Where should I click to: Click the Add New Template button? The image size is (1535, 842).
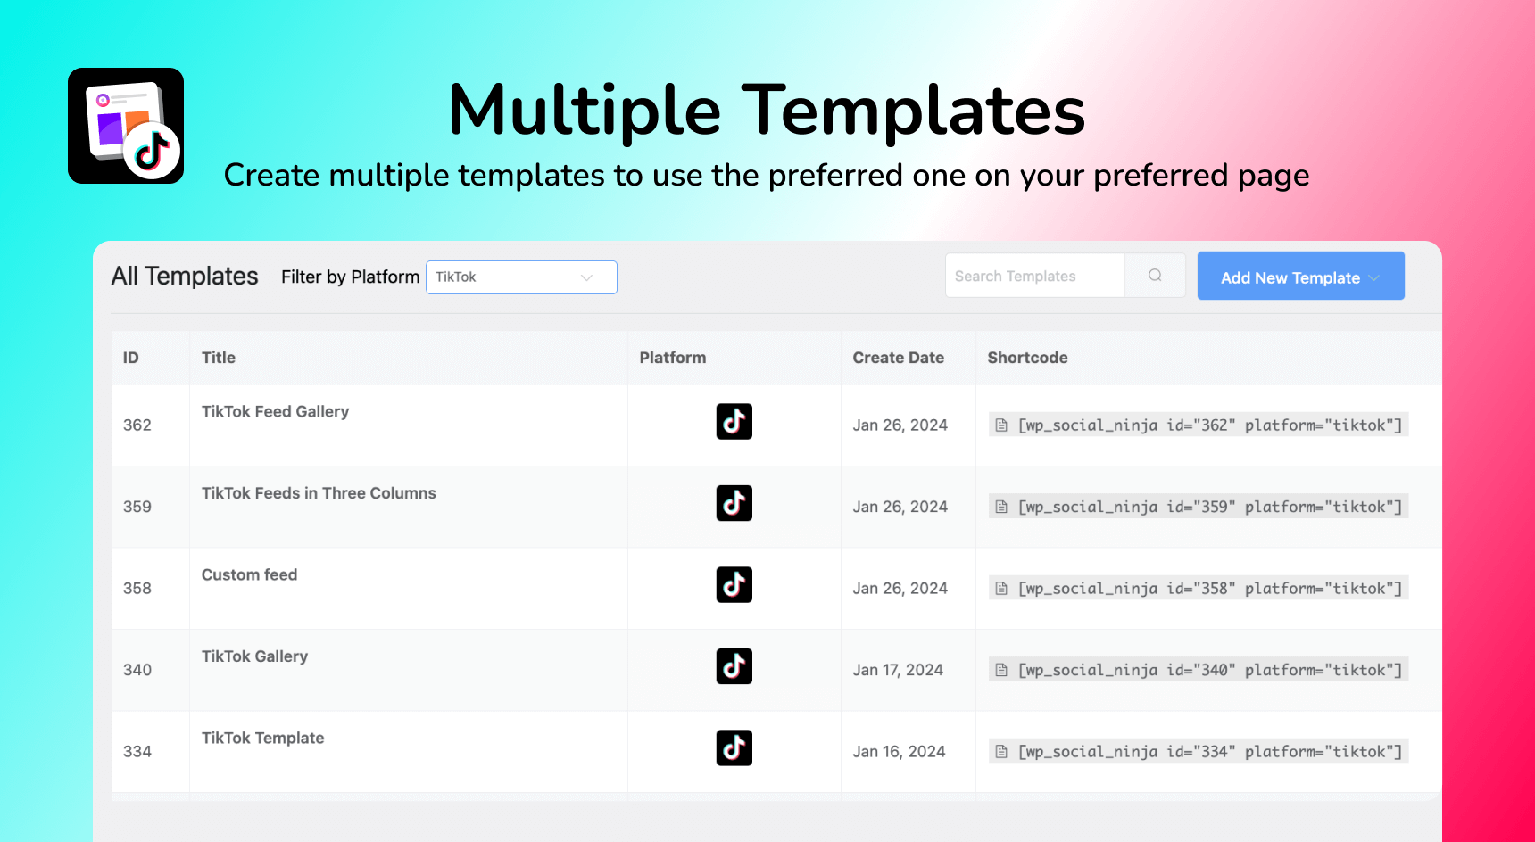point(1300,277)
